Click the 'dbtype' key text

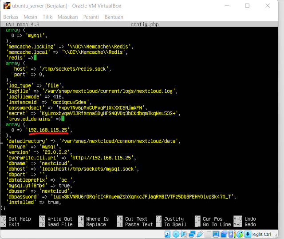pos(17,147)
